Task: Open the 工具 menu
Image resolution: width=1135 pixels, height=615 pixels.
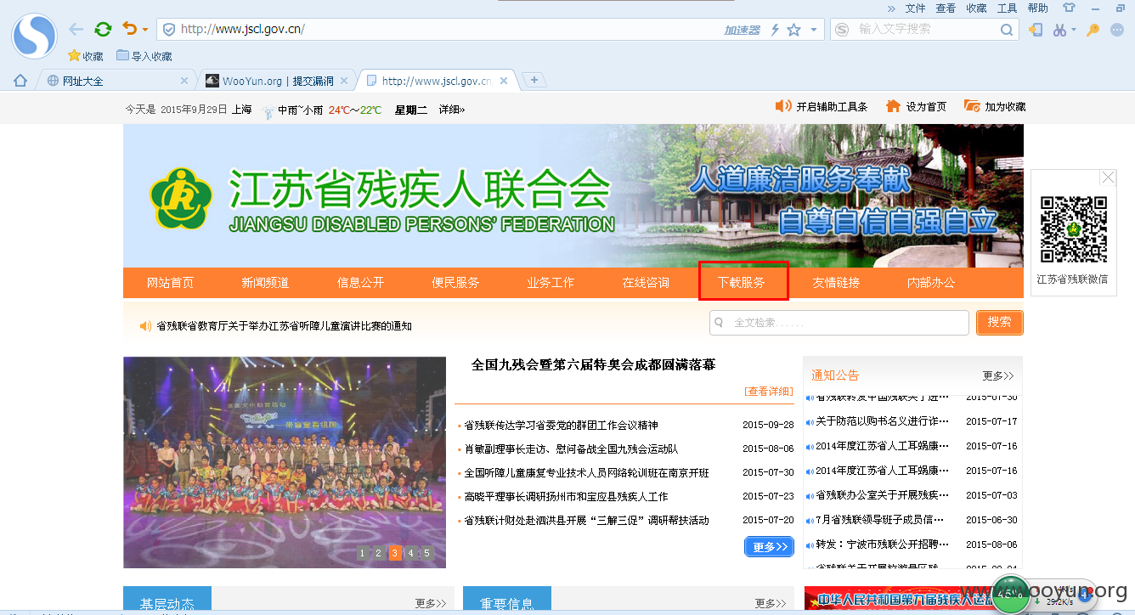Action: 1007,8
